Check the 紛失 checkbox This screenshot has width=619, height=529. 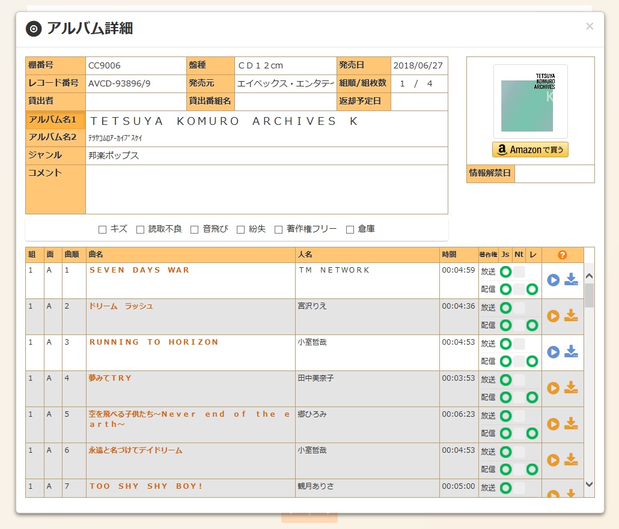pyautogui.click(x=240, y=229)
